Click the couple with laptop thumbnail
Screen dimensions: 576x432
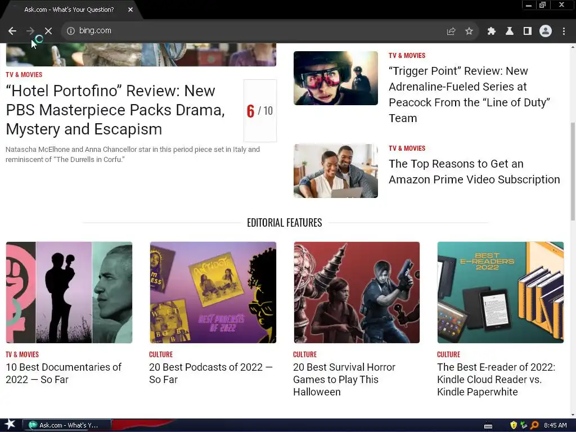[335, 171]
